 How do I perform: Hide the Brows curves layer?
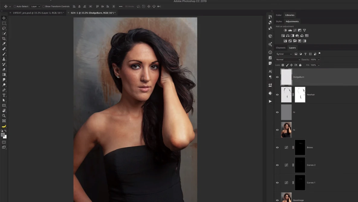[277, 147]
